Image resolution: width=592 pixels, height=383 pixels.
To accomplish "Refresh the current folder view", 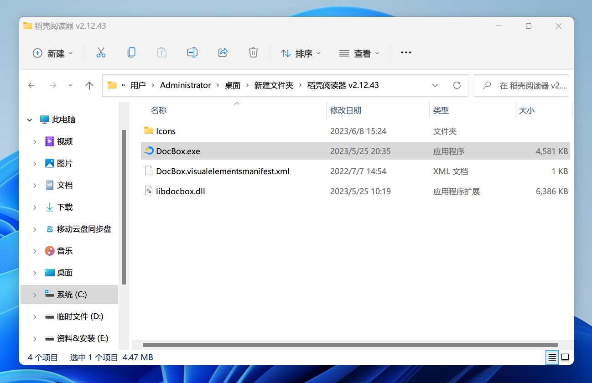I will (457, 85).
